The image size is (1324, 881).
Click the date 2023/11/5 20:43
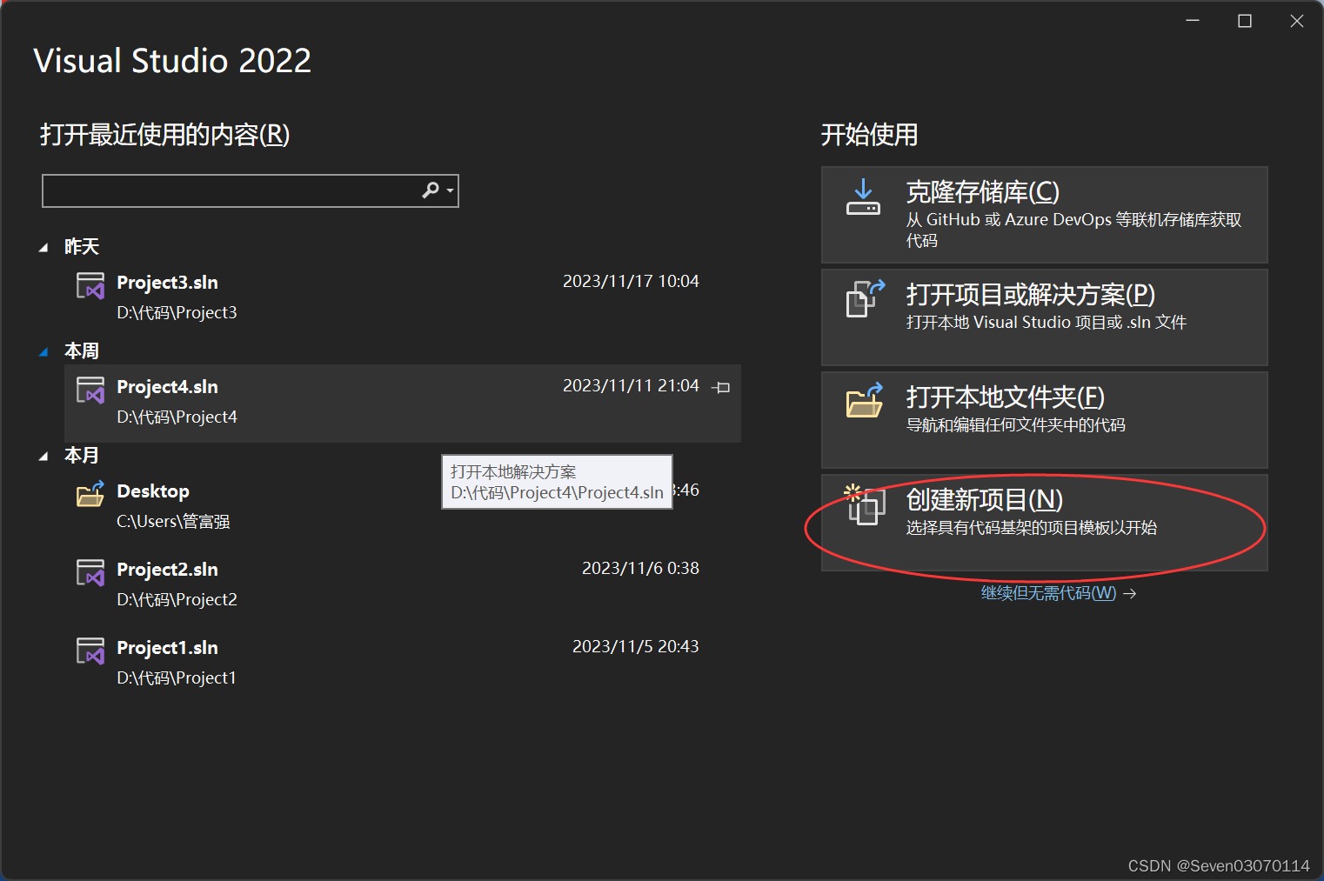pos(636,646)
